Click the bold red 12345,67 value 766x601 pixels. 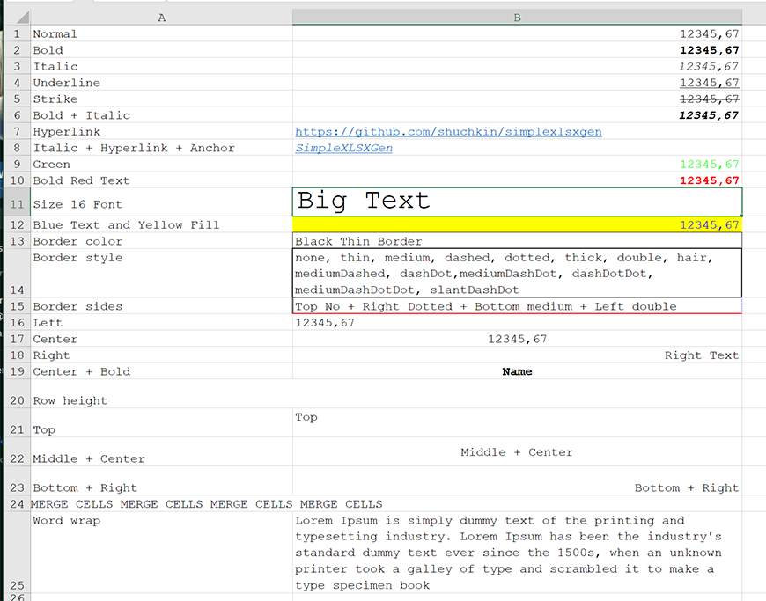709,181
